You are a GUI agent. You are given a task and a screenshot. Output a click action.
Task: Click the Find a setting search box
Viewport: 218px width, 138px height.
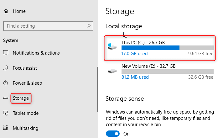(x=48, y=26)
